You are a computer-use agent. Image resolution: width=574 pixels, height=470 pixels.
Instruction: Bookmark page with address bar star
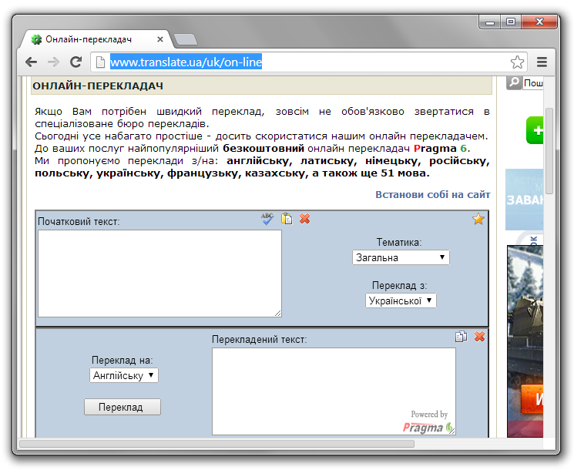517,62
